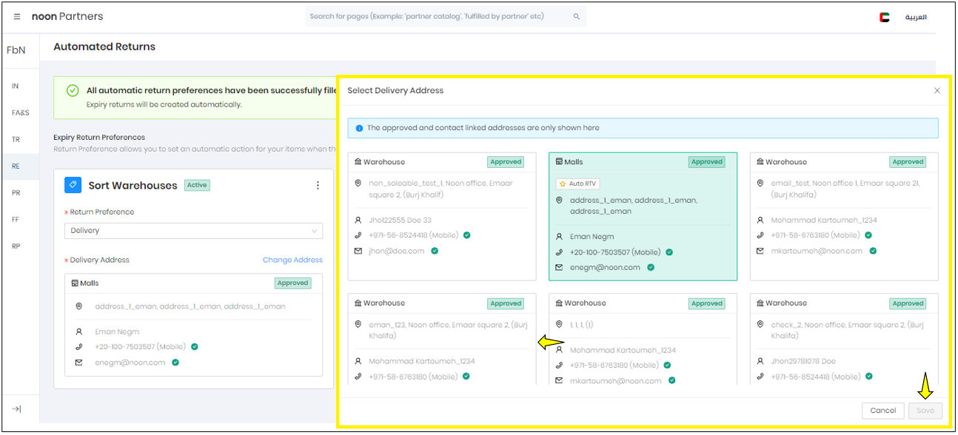Click person icon beside Jho122555 Doe 33
The image size is (958, 435).
[358, 220]
